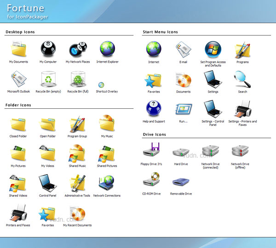276x248 pixels.
Task: Select the Shared Videos folder icon
Action: [x=17, y=183]
